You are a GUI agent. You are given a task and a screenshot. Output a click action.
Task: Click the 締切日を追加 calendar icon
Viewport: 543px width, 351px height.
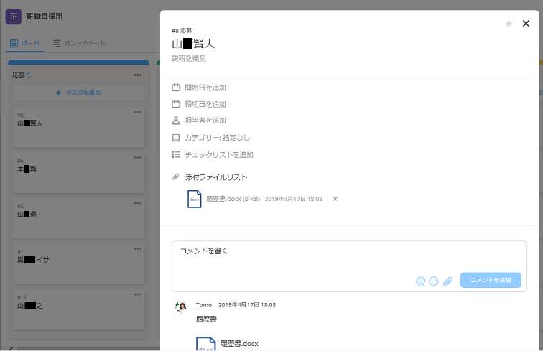176,104
